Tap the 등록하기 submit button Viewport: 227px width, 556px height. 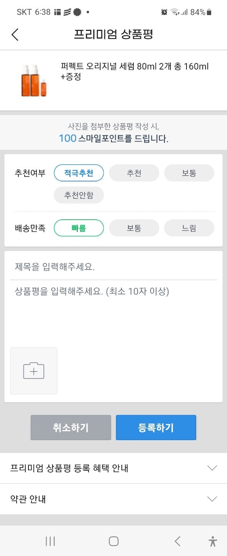(x=156, y=427)
